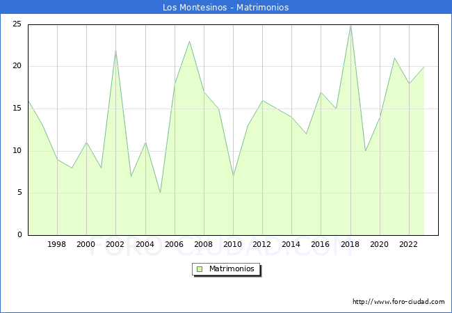The image size is (452, 313).
Task: Click the 2021 data point at 21
Action: 394,58
